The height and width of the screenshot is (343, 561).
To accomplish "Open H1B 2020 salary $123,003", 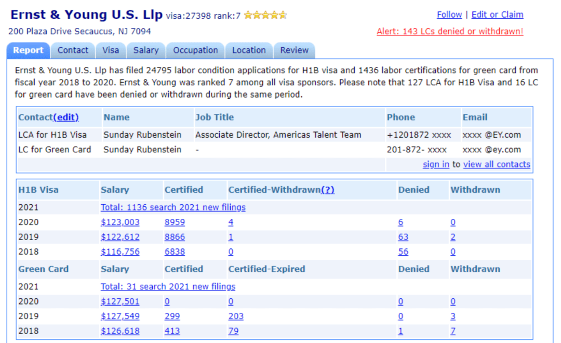I will [x=120, y=222].
